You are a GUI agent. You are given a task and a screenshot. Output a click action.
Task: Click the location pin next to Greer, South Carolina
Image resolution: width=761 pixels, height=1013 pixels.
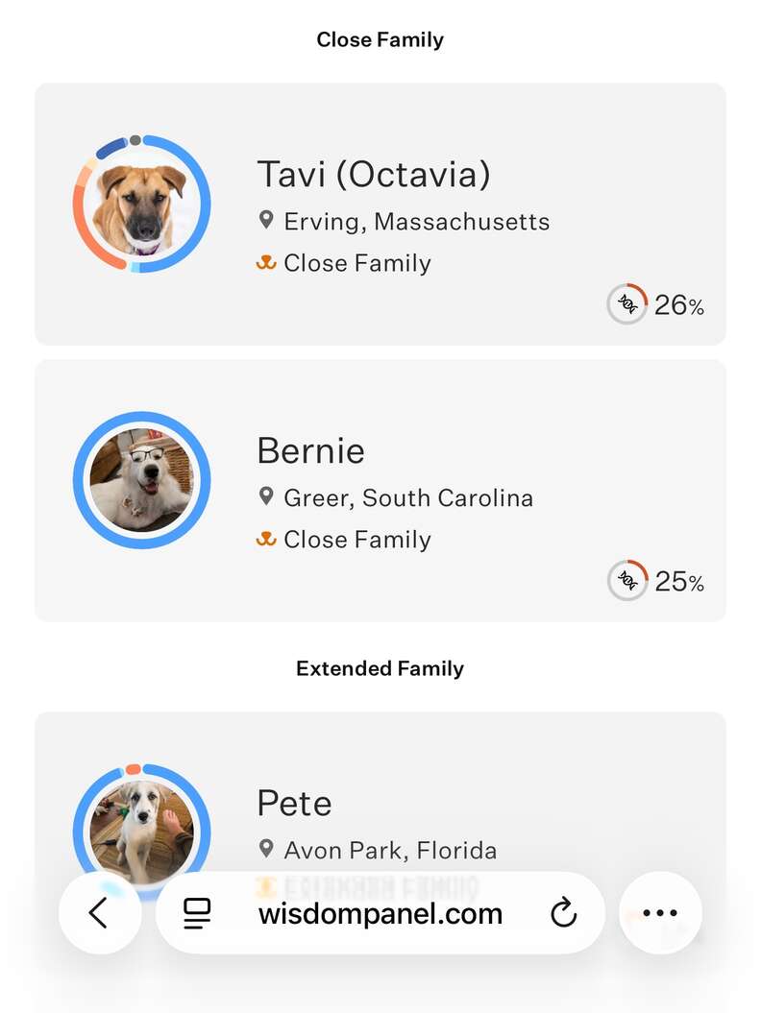(x=267, y=497)
